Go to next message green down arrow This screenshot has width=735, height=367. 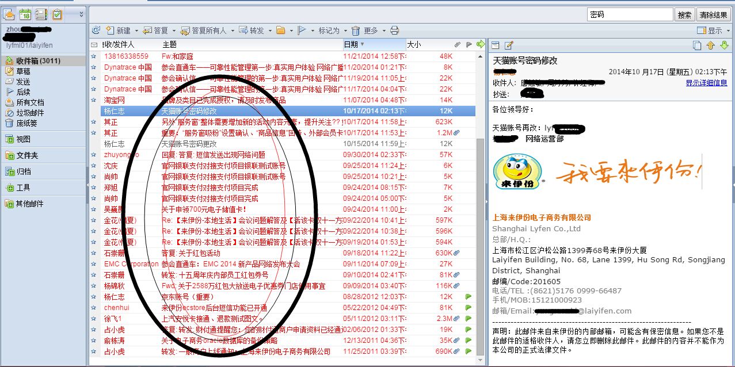point(724,45)
